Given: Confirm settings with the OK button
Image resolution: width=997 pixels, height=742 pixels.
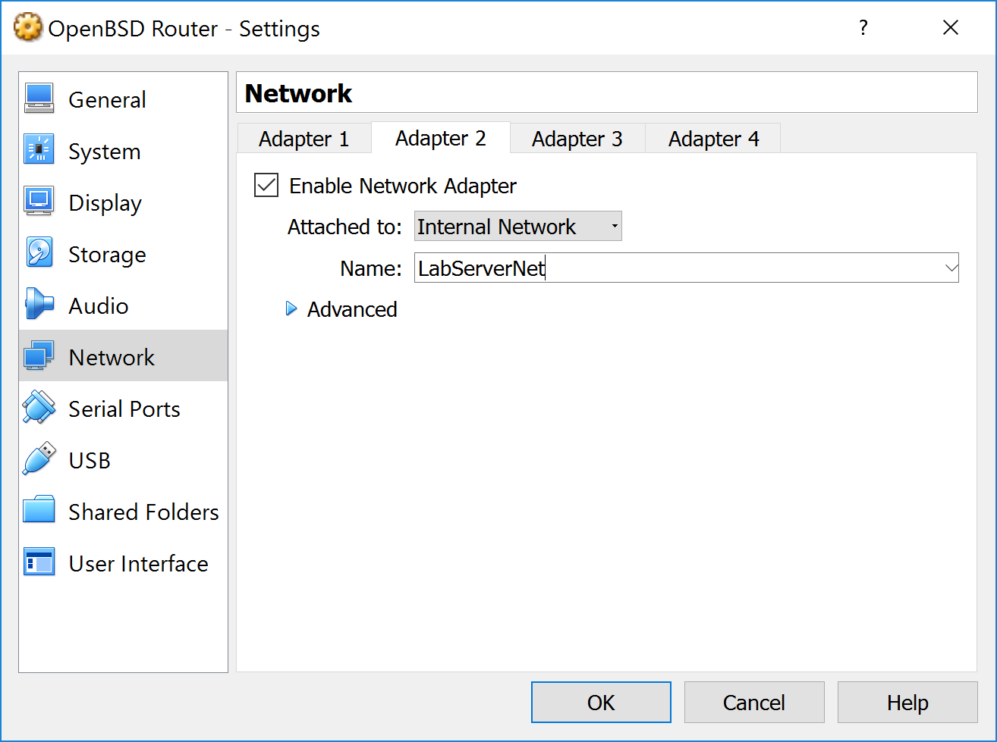Looking at the screenshot, I should pyautogui.click(x=601, y=702).
